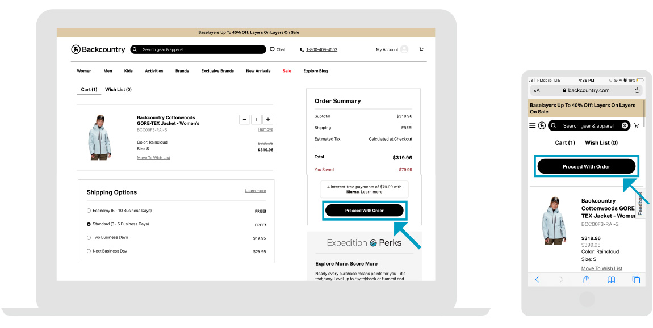Click Safari reader aA icon on phone
653x328 pixels.
[x=537, y=90]
